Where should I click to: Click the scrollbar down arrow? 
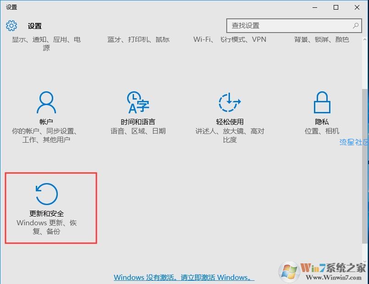tap(365, 262)
